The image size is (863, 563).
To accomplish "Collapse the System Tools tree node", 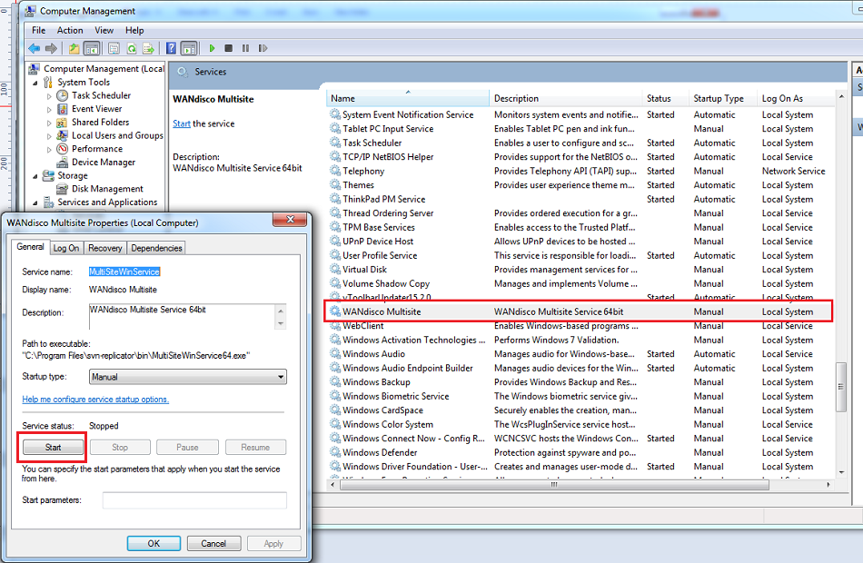I will click(x=35, y=83).
